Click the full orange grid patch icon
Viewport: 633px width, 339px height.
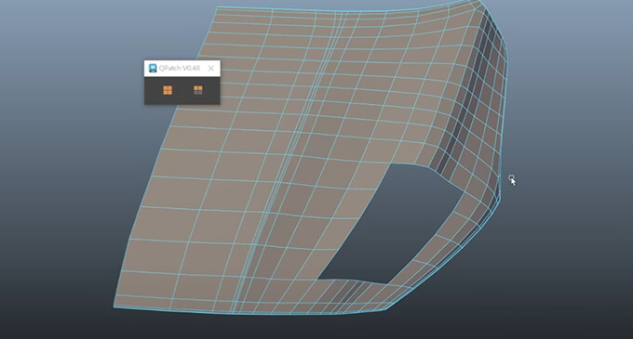168,90
